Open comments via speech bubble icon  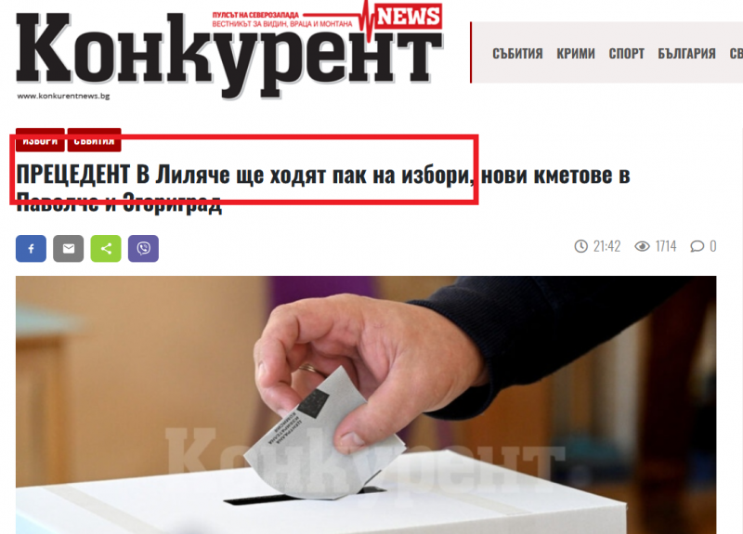tap(697, 246)
